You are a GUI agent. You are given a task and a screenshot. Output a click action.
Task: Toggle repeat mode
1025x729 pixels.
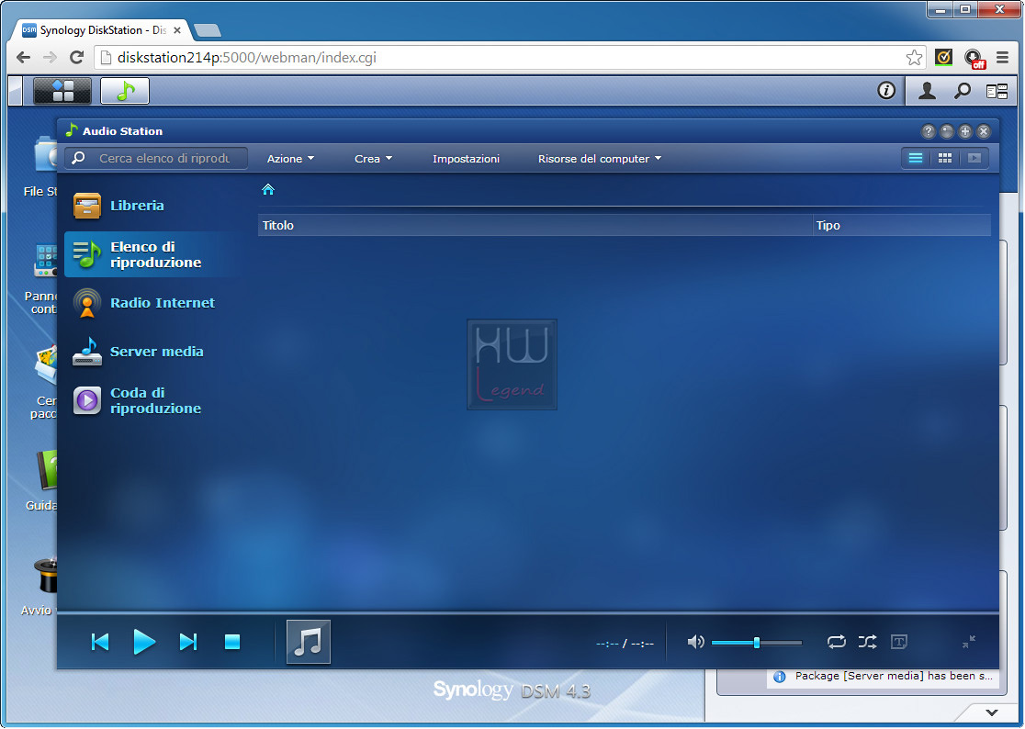[x=836, y=642]
